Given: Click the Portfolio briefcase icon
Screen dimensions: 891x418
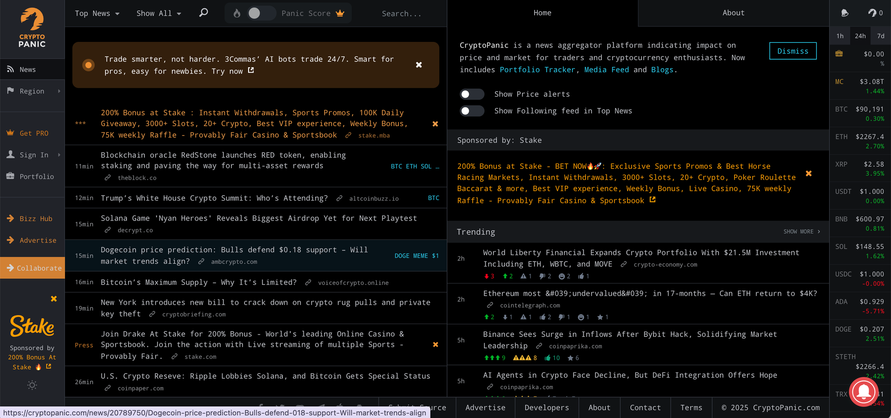Looking at the screenshot, I should [10, 176].
